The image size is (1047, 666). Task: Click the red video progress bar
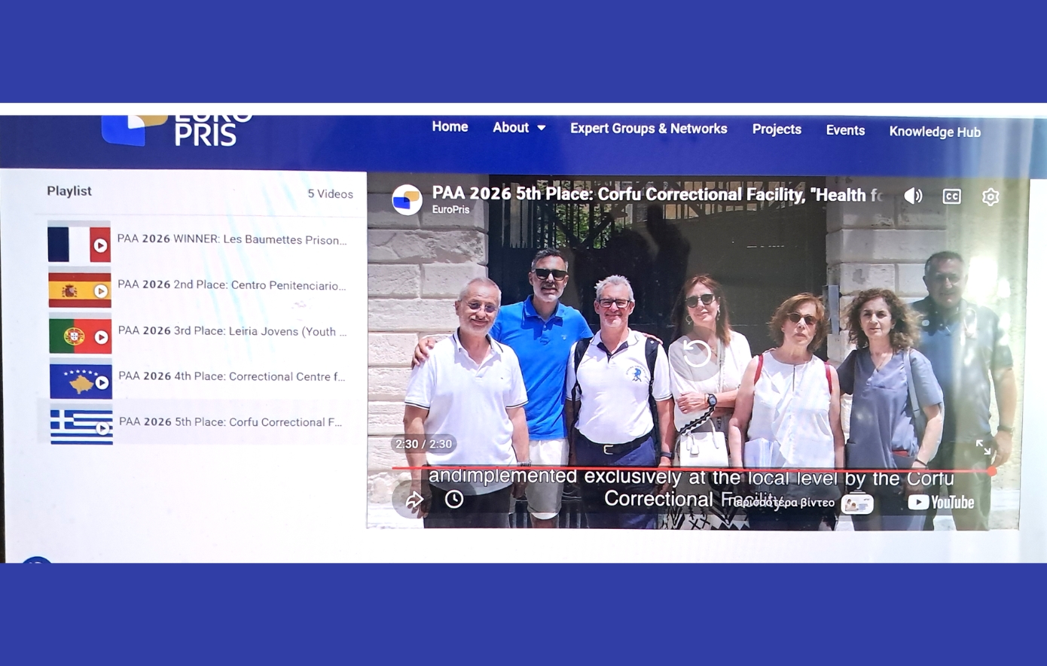(x=693, y=469)
